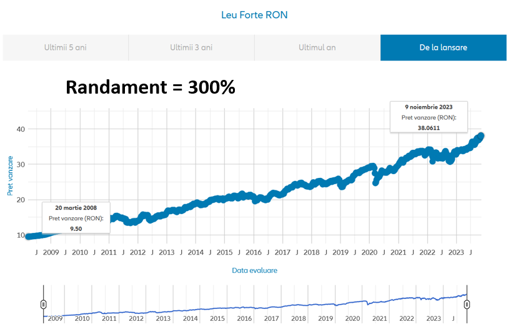Click the Data evaluare axis label
Image resolution: width=511 pixels, height=329 pixels.
click(254, 270)
